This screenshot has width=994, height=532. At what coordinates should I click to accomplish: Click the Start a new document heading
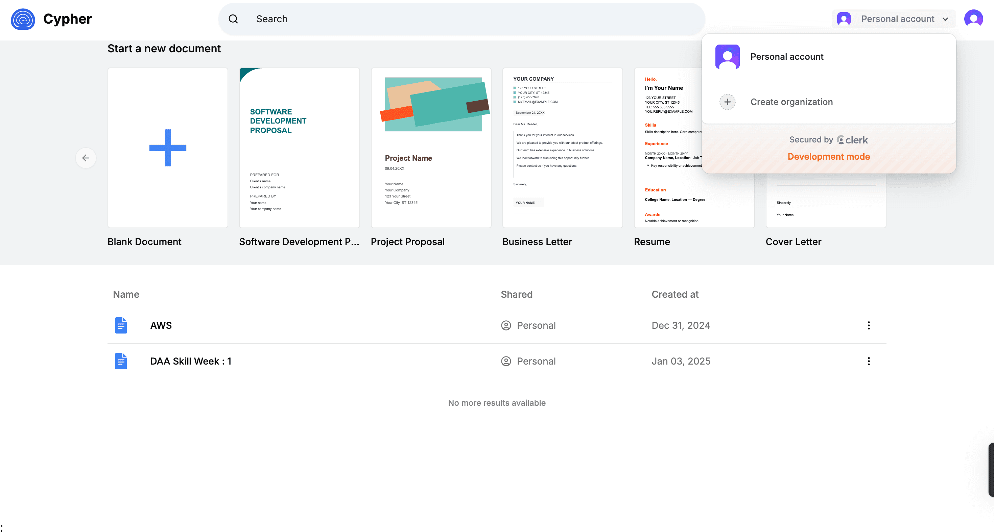tap(164, 49)
